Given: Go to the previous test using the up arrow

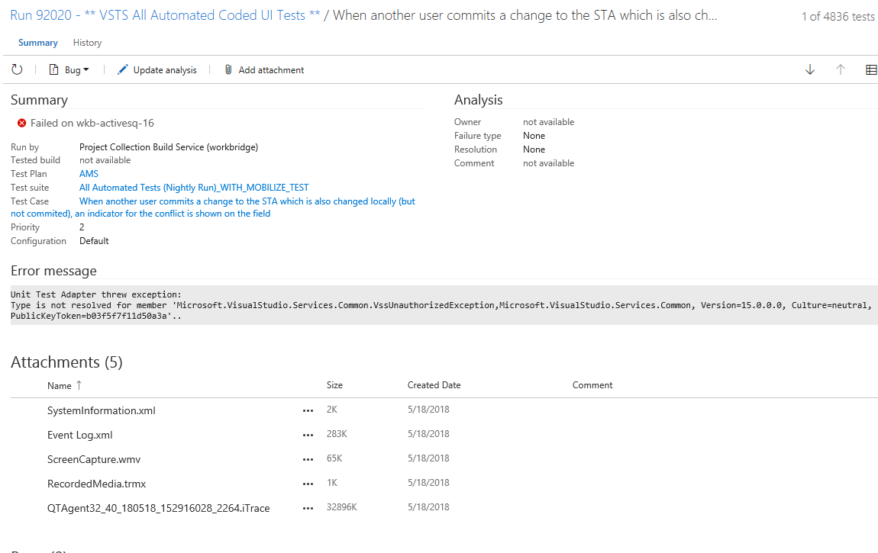Looking at the screenshot, I should (x=840, y=69).
